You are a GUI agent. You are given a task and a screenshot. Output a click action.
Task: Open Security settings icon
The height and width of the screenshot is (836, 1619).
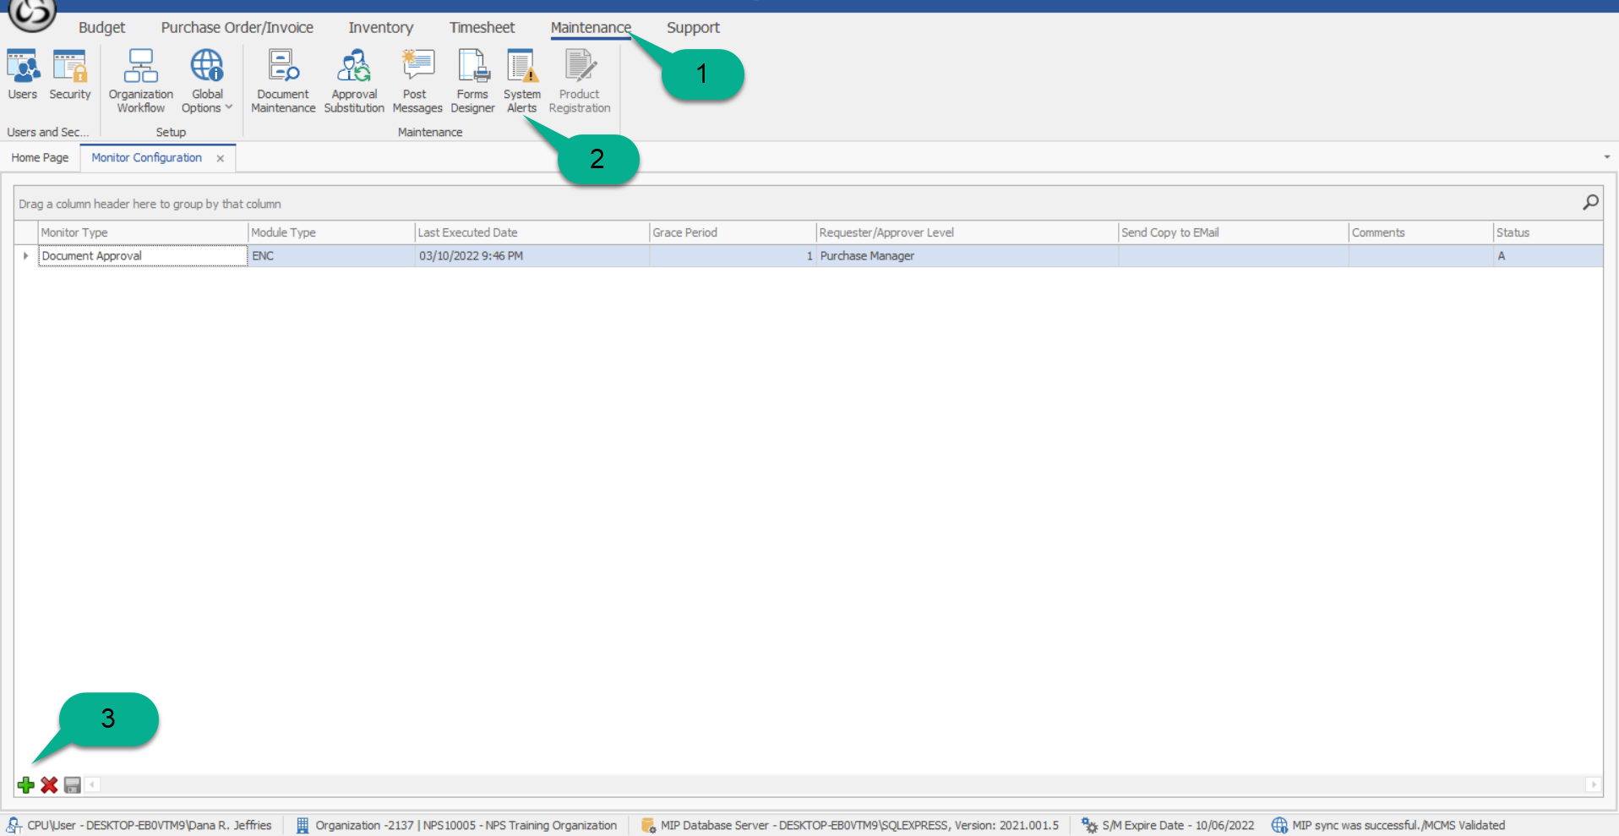tap(69, 75)
